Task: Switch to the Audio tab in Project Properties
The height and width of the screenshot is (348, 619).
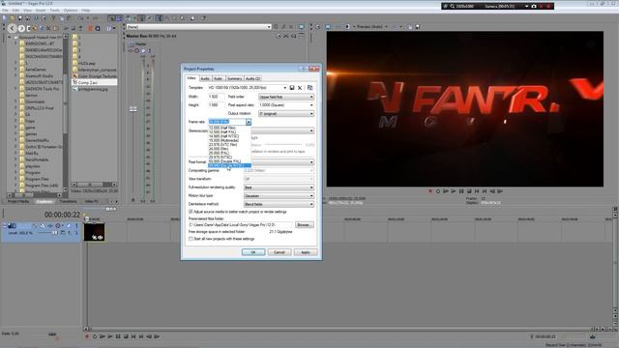Action: (x=205, y=78)
